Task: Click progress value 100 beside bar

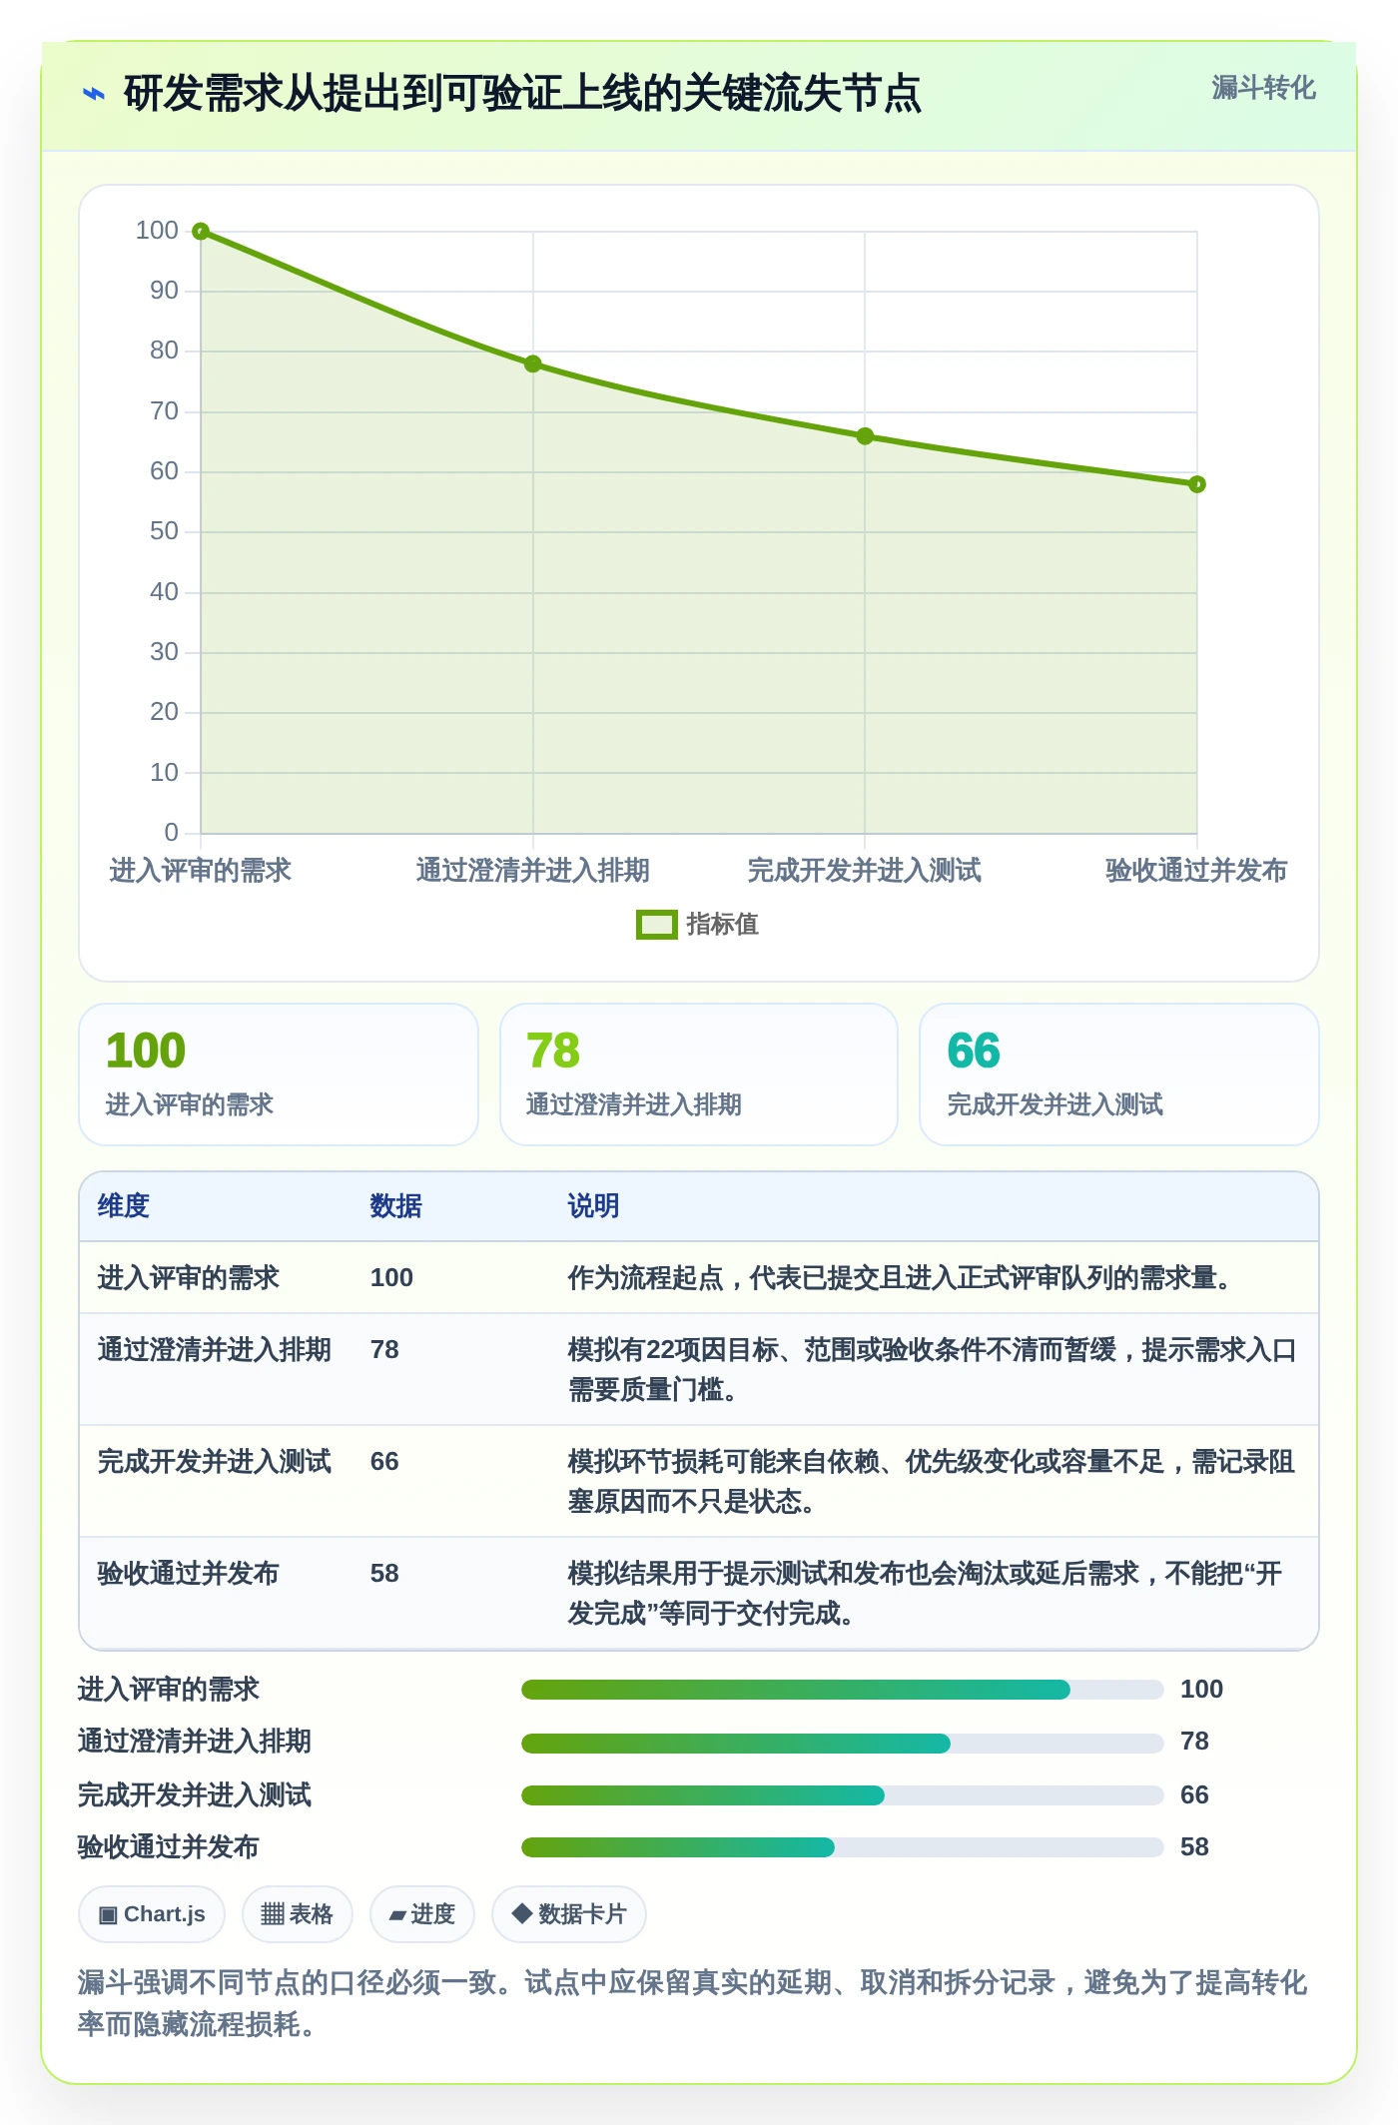Action: 1201,1690
